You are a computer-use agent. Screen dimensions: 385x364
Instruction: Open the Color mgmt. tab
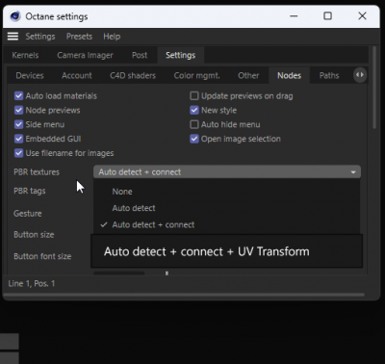(196, 75)
